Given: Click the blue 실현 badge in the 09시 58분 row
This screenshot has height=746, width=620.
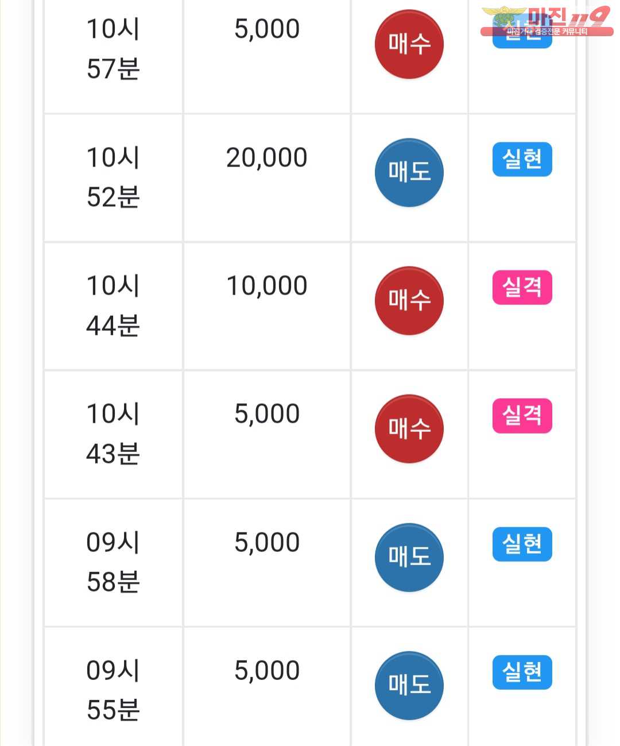Looking at the screenshot, I should click(522, 544).
